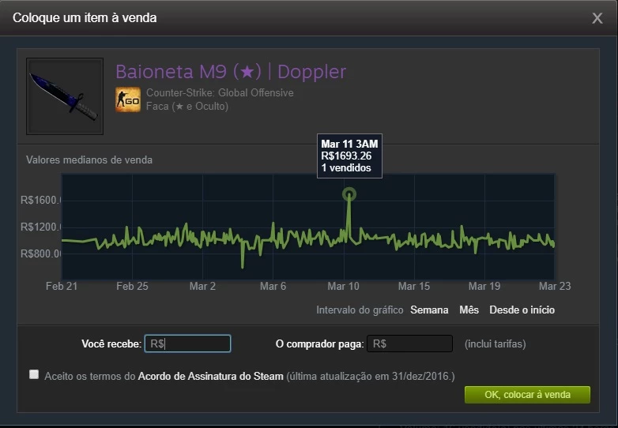Click the Counter-Strike: Global Offensive game name
618x428 pixels.
220,93
